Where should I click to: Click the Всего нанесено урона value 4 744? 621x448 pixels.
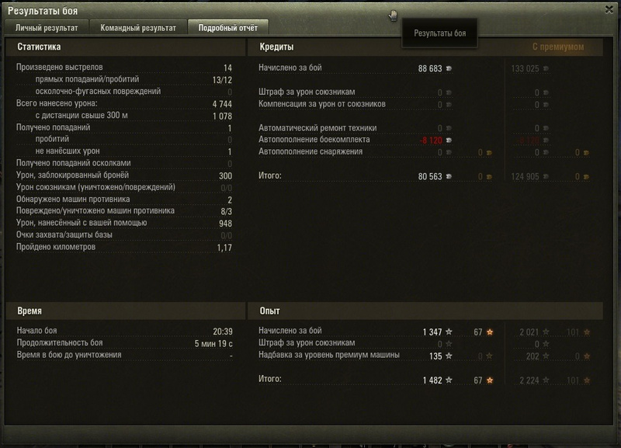point(222,104)
